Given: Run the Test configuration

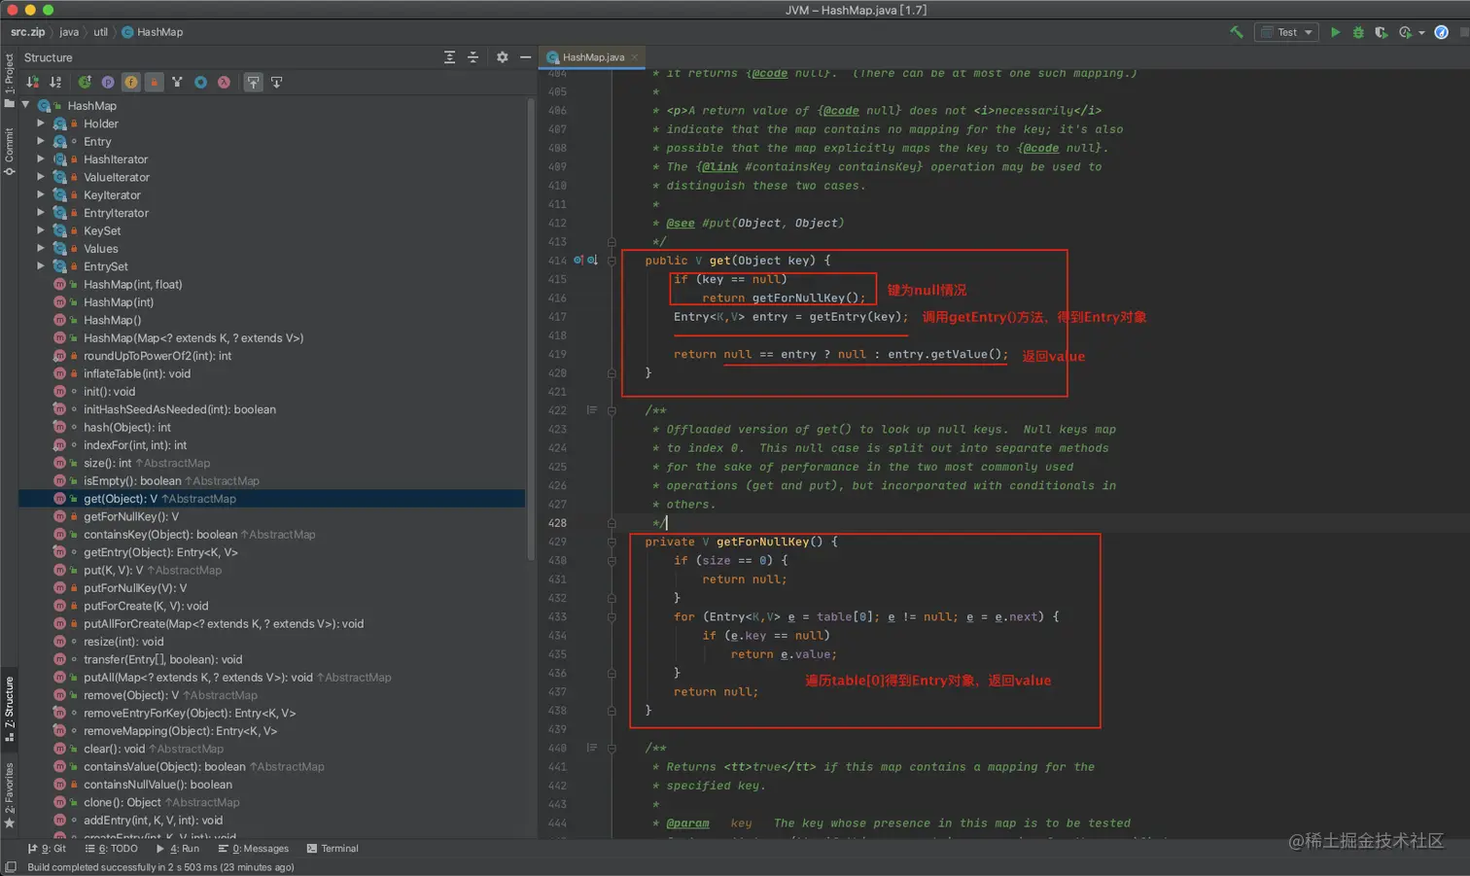Looking at the screenshot, I should (1335, 32).
